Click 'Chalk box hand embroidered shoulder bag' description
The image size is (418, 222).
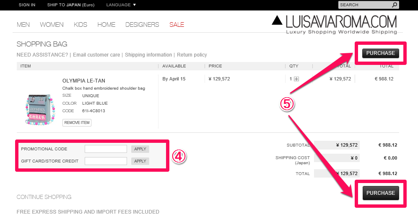pyautogui.click(x=104, y=88)
